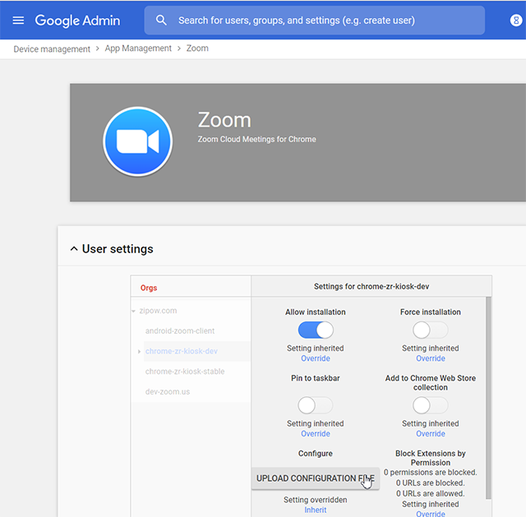Select android-zoom-client organization
The height and width of the screenshot is (517, 526).
[180, 330]
